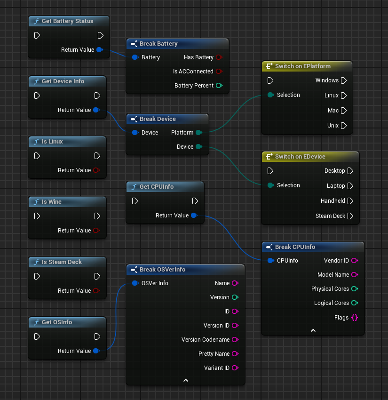Click the Laptop execution output pin
The width and height of the screenshot is (388, 400).
pos(350,186)
